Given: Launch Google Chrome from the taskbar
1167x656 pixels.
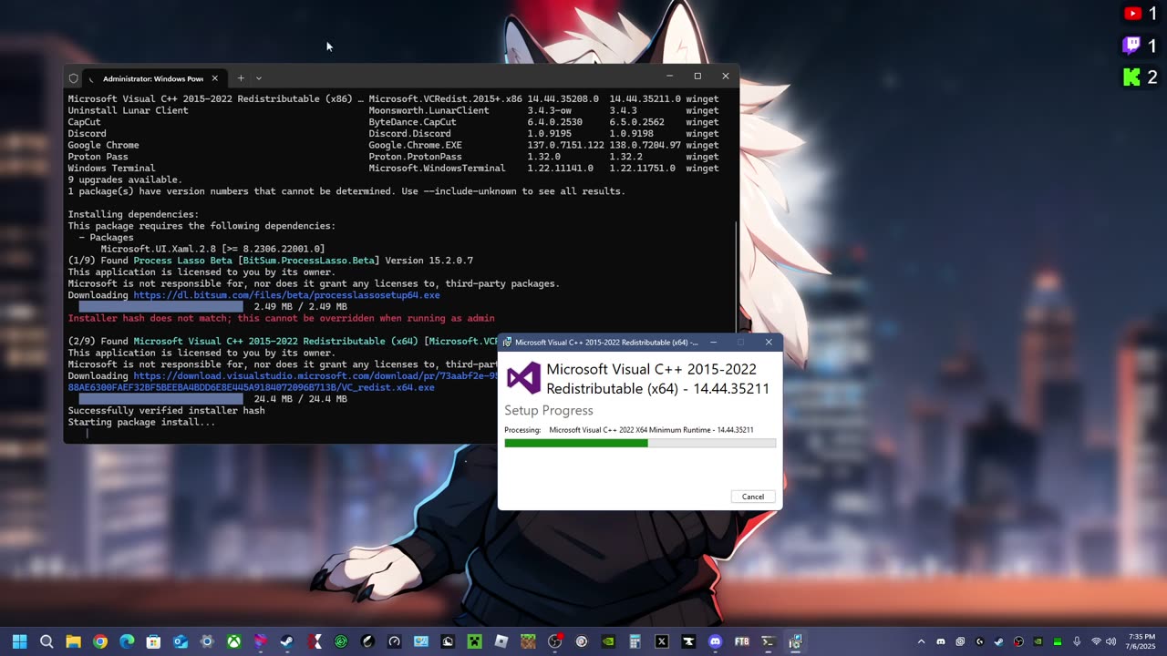Looking at the screenshot, I should click(x=100, y=641).
